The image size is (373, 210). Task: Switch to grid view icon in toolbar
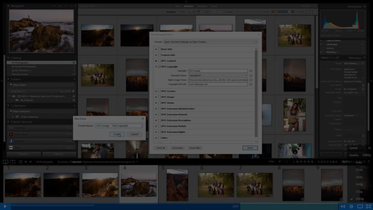point(21,162)
